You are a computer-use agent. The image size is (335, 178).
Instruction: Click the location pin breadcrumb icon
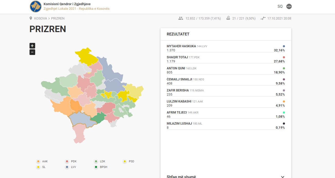point(31,18)
